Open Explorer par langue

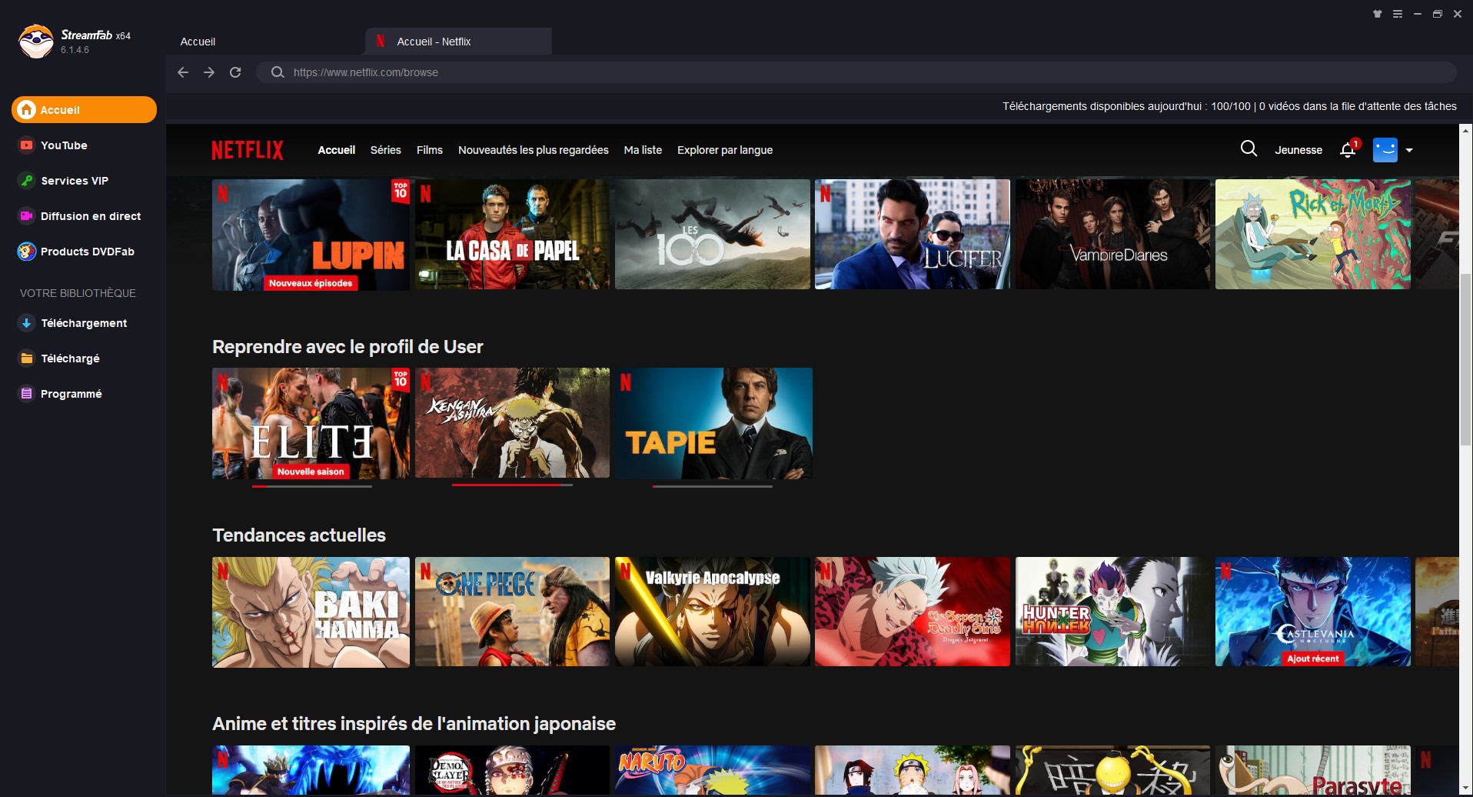coord(725,150)
